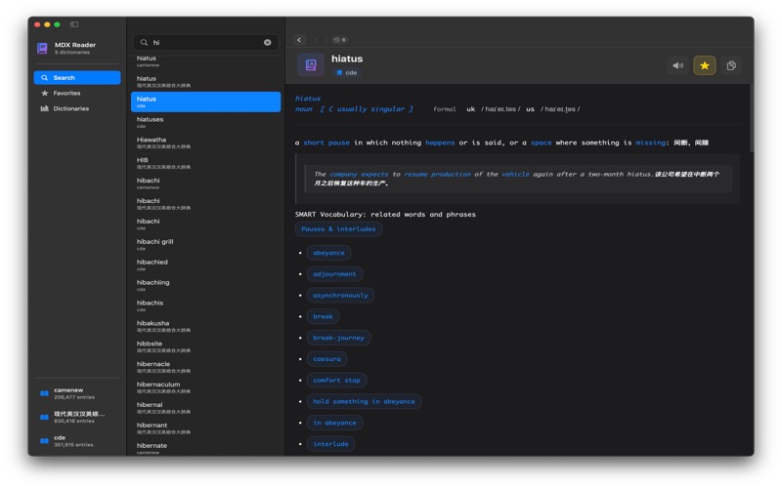The image size is (782, 488).
Task: Open the HIB result
Action: [205, 163]
